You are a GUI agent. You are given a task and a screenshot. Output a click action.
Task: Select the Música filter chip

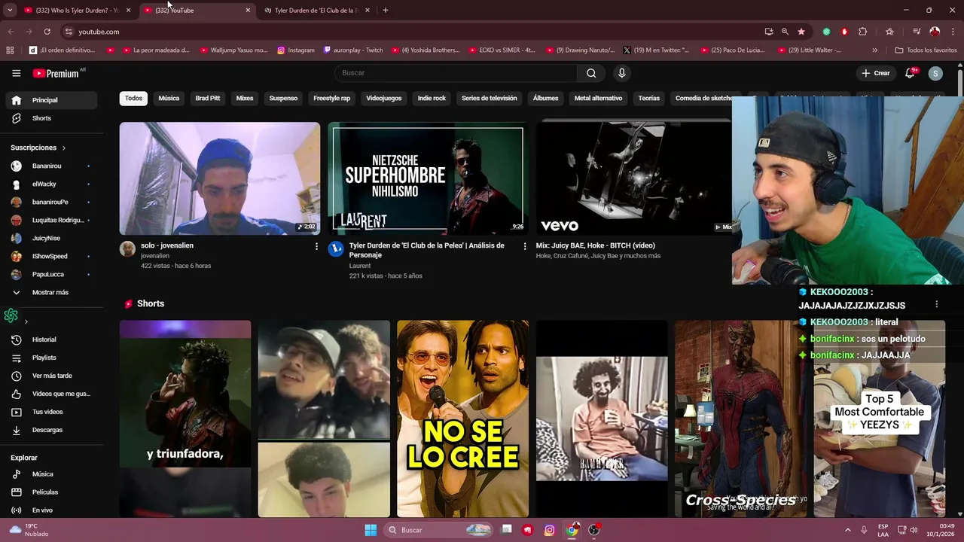169,99
